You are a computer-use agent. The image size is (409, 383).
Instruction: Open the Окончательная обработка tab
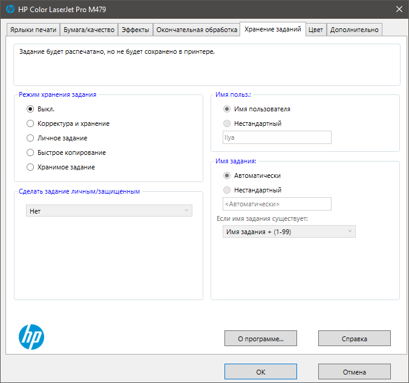(197, 30)
